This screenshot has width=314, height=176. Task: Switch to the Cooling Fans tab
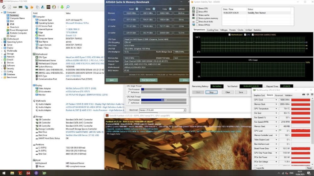point(213,30)
